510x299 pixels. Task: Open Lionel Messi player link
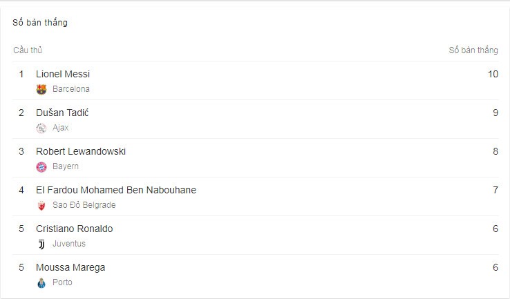coord(63,74)
